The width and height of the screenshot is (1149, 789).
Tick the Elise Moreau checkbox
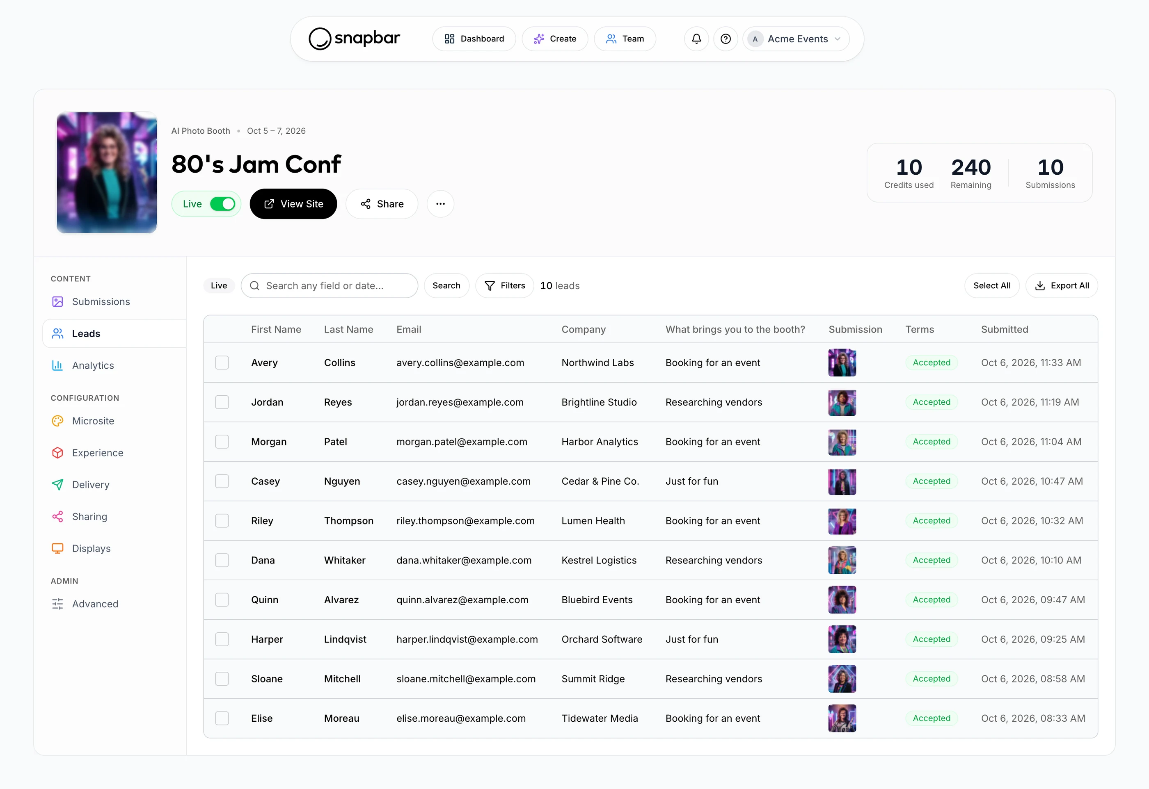222,718
